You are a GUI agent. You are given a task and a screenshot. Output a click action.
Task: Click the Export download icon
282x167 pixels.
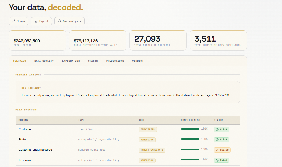click(36, 21)
